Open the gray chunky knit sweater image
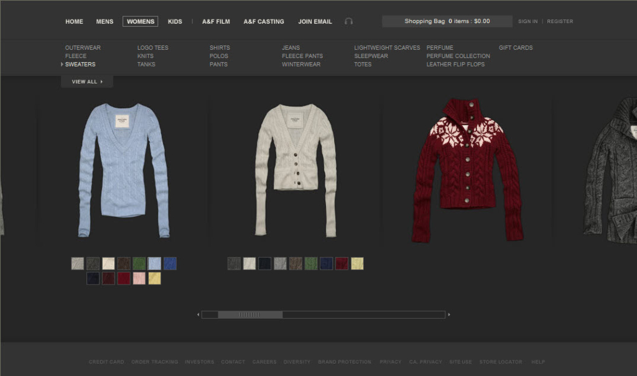The height and width of the screenshot is (376, 637). pyautogui.click(x=611, y=171)
